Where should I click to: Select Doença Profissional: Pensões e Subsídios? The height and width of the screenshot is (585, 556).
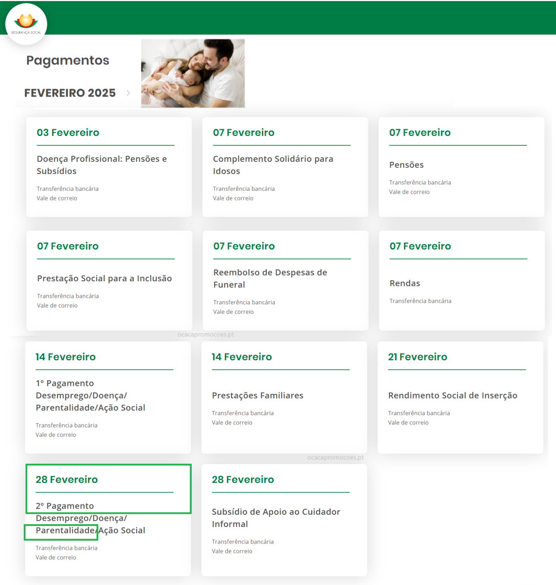tap(102, 165)
